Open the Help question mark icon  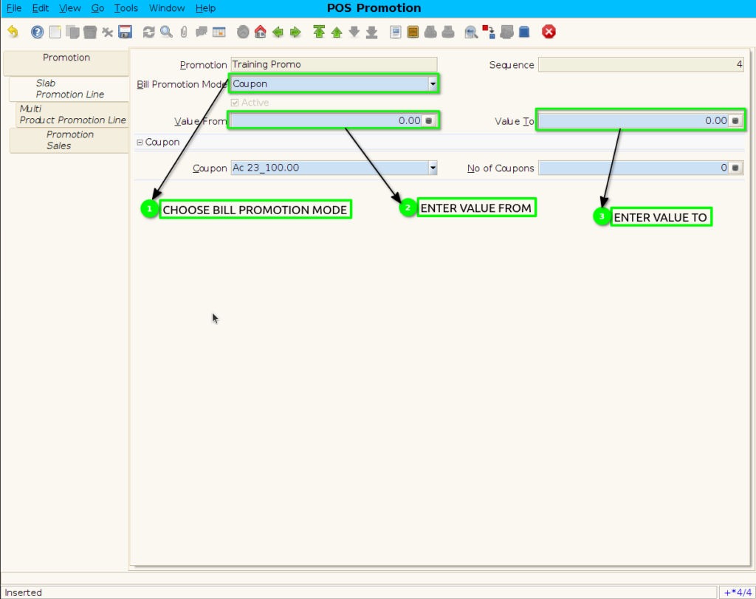point(37,32)
